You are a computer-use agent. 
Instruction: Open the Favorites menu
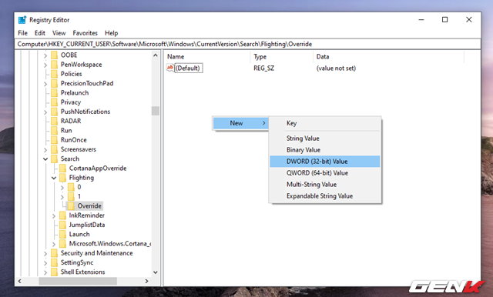[86, 33]
